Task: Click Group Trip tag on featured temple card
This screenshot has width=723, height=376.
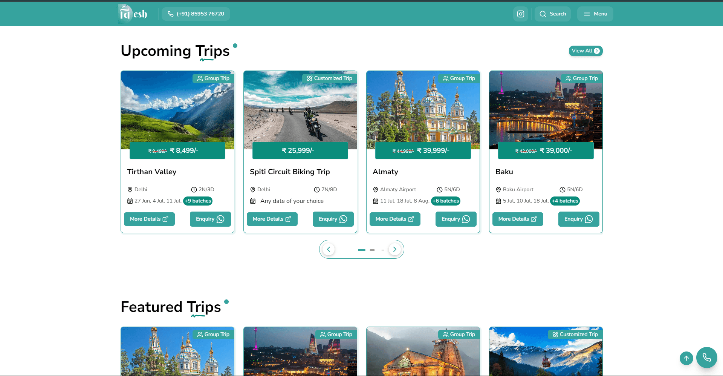Action: (459, 335)
